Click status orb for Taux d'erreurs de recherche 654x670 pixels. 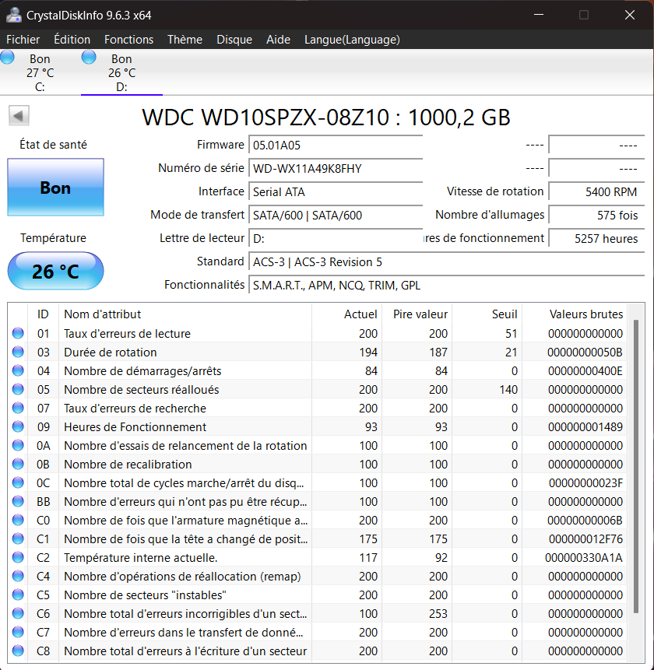tap(18, 408)
